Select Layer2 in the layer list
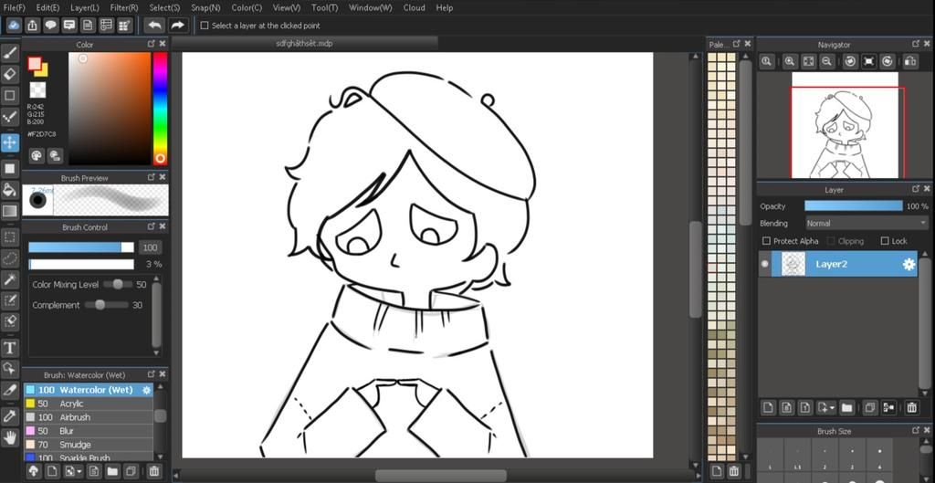This screenshot has height=483, width=935. click(844, 264)
